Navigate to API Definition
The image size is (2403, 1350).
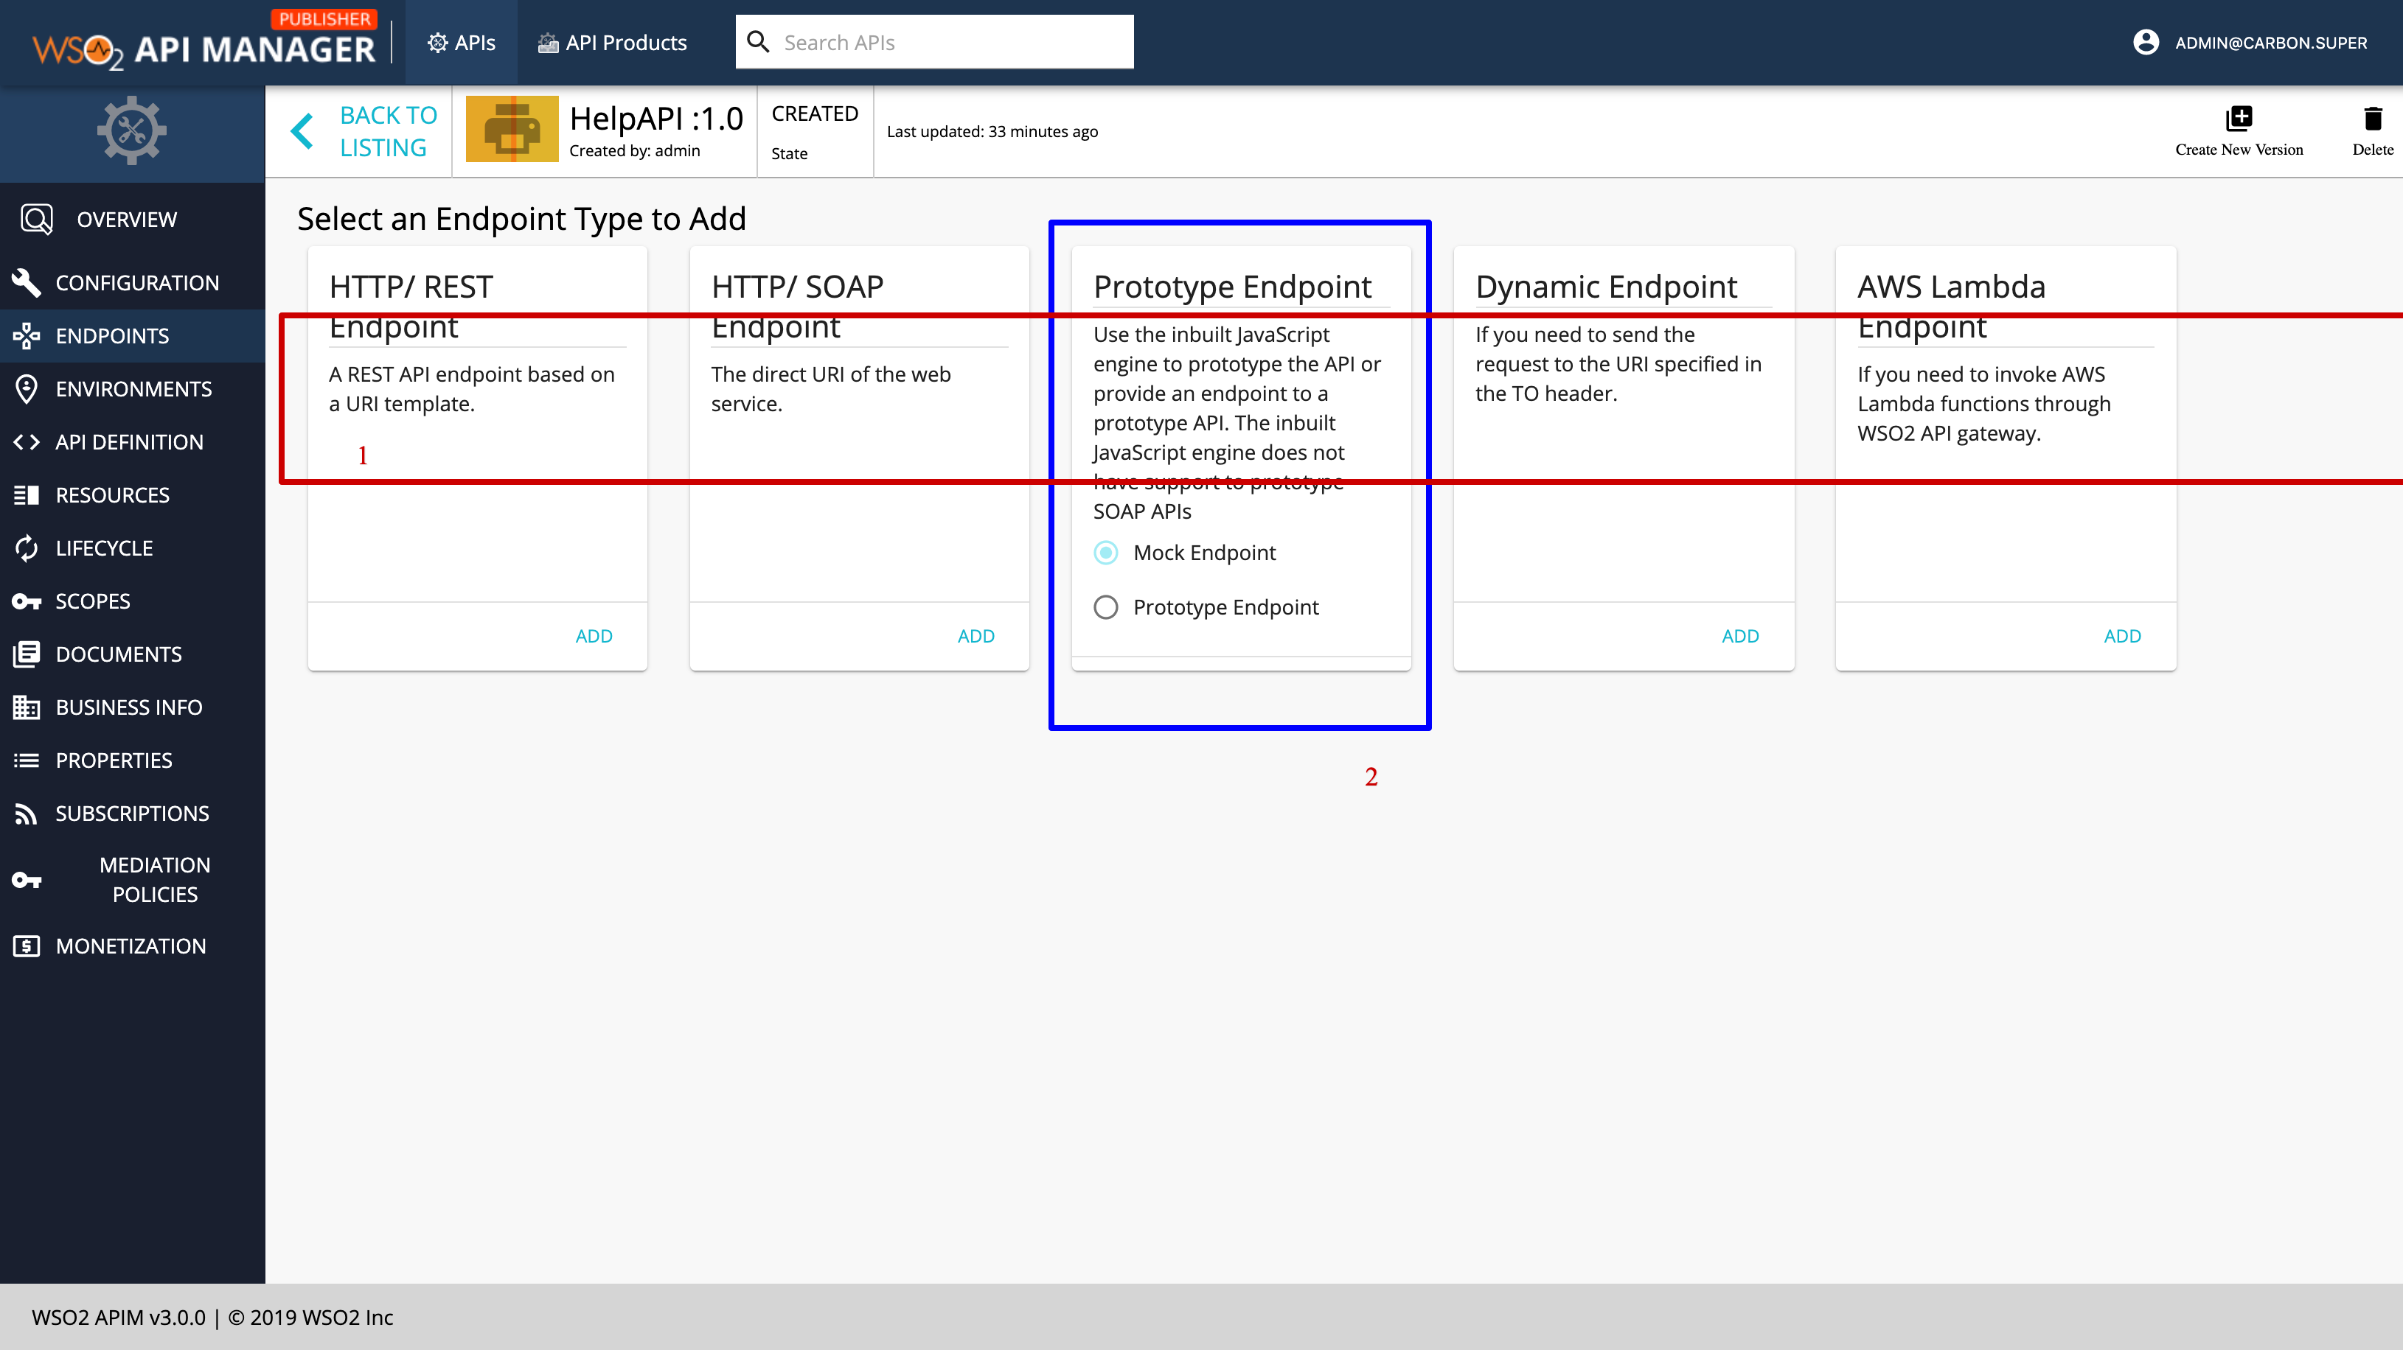point(130,441)
